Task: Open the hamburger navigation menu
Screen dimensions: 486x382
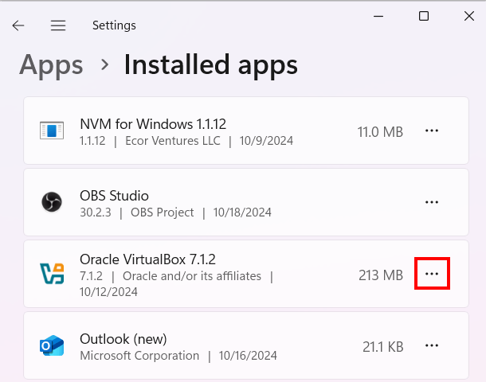Action: [x=58, y=25]
